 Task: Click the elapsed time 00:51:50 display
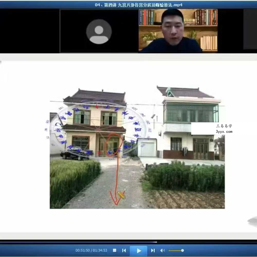click(82, 250)
